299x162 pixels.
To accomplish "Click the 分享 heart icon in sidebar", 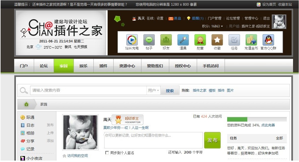I will [x=23, y=141].
